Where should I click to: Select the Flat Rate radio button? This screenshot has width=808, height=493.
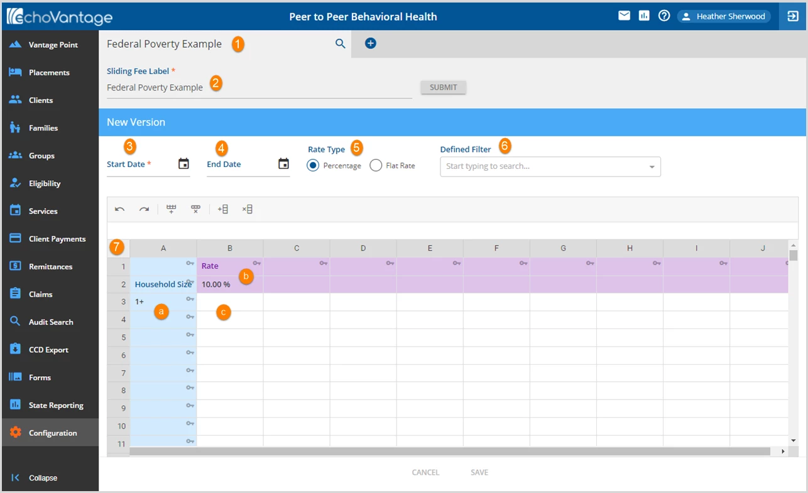[376, 166]
